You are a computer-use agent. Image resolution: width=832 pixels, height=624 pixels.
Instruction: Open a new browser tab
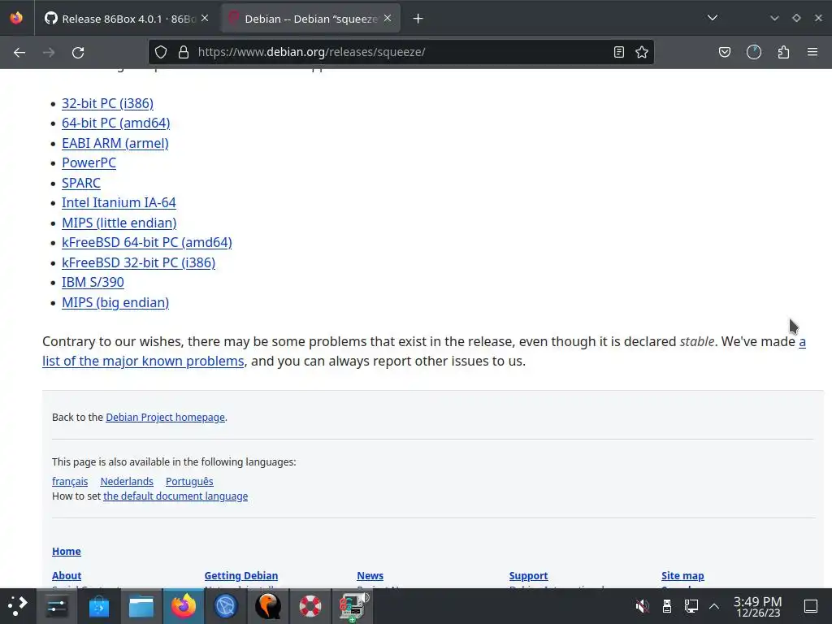pyautogui.click(x=418, y=19)
